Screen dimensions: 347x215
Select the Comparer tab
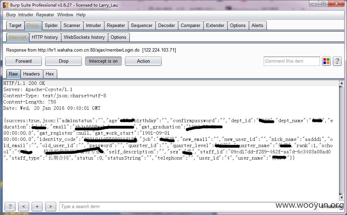pyautogui.click(x=191, y=25)
